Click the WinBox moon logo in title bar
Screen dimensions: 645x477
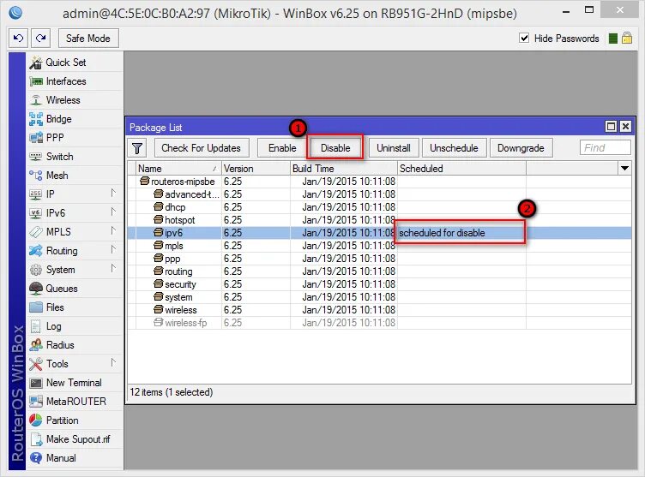click(x=15, y=13)
